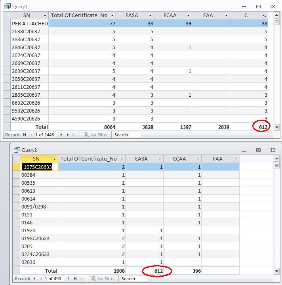Screen dimensions: 282x285
Task: Click the Query1 window title icon
Action: point(8,6)
